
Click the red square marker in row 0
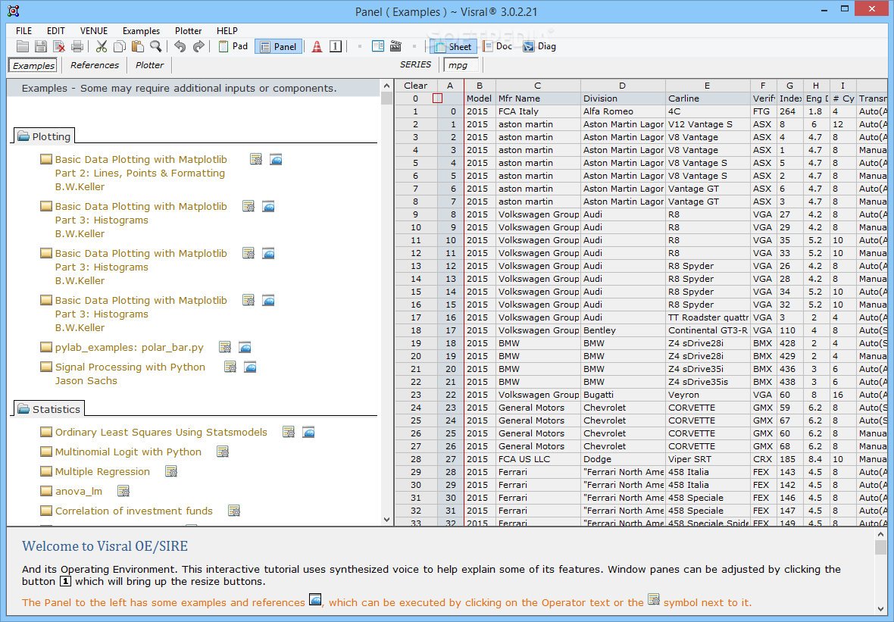point(437,98)
